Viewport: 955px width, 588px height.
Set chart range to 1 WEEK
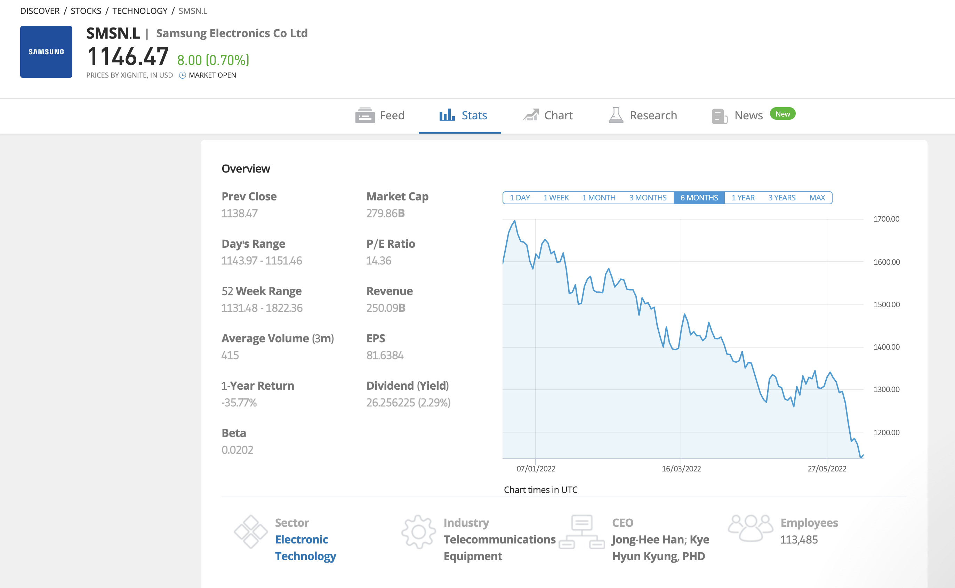[x=556, y=198]
